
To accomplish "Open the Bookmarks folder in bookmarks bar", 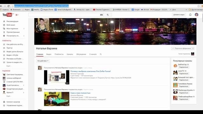I will coord(16,9).
